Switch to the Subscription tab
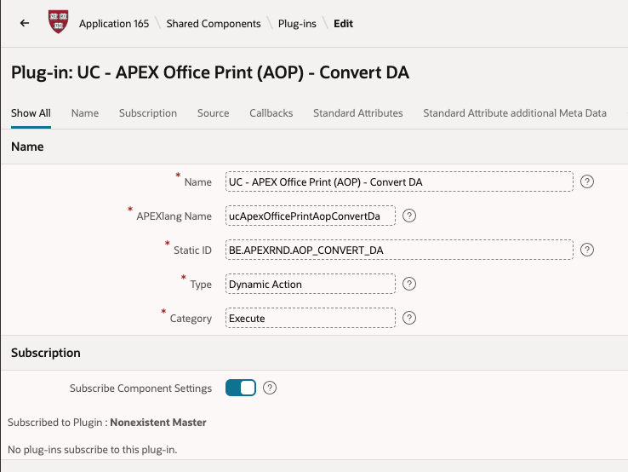This screenshot has height=472, width=628. [x=148, y=113]
